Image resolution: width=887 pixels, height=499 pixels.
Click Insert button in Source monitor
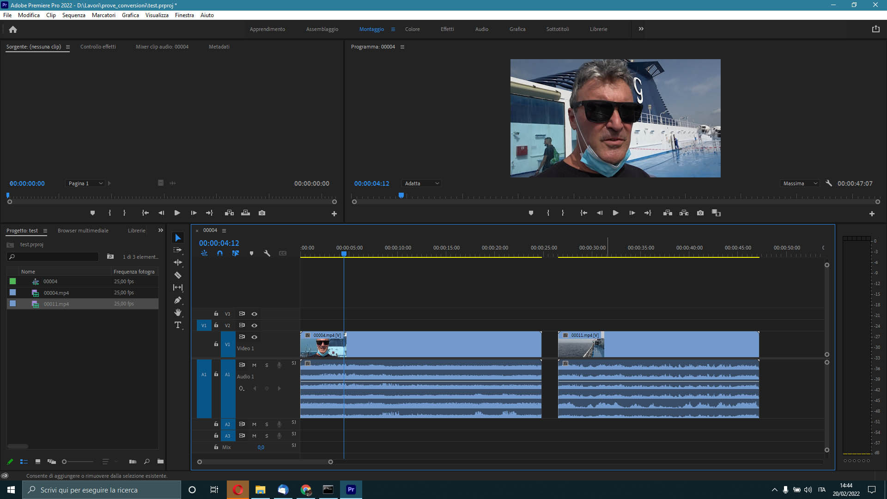229,213
